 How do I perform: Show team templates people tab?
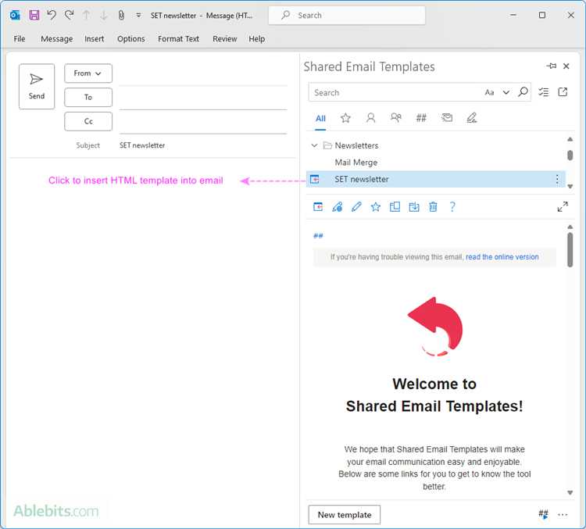[x=396, y=118]
